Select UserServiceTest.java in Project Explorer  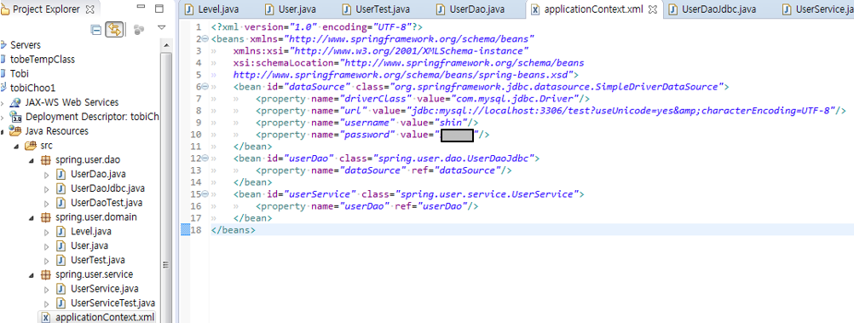tap(113, 303)
